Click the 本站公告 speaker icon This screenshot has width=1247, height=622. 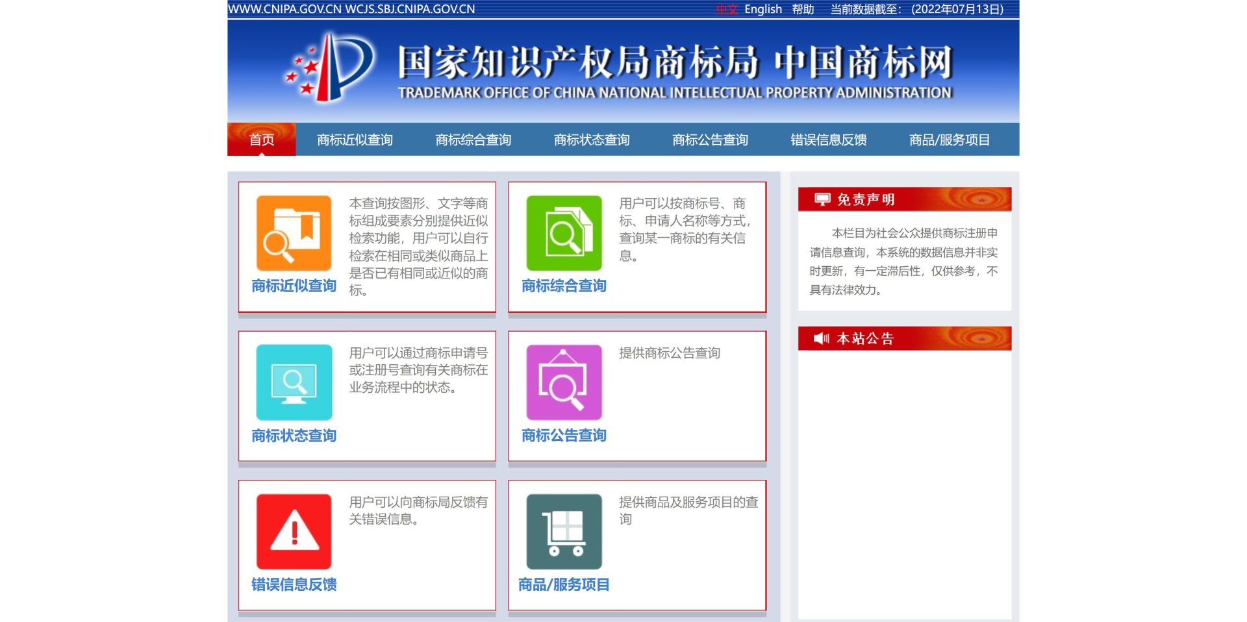[x=822, y=338]
